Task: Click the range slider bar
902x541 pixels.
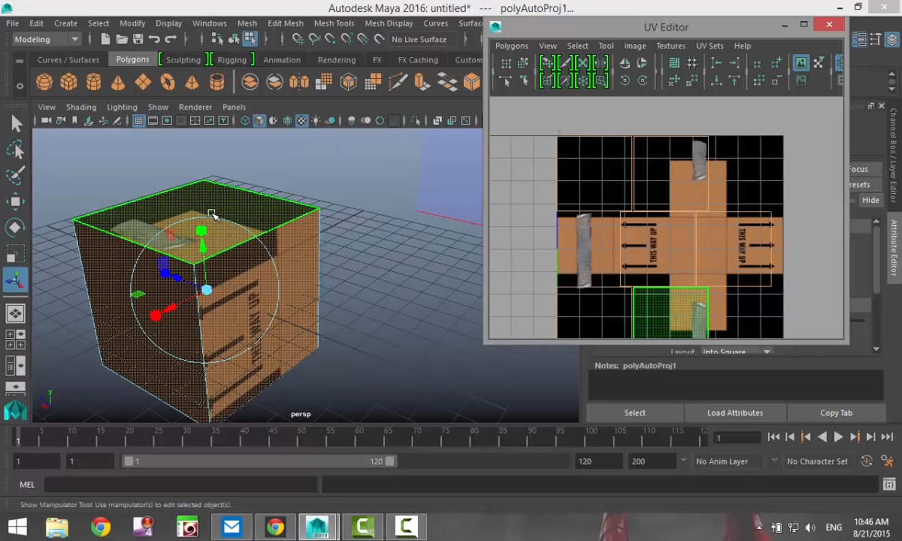Action: [259, 461]
